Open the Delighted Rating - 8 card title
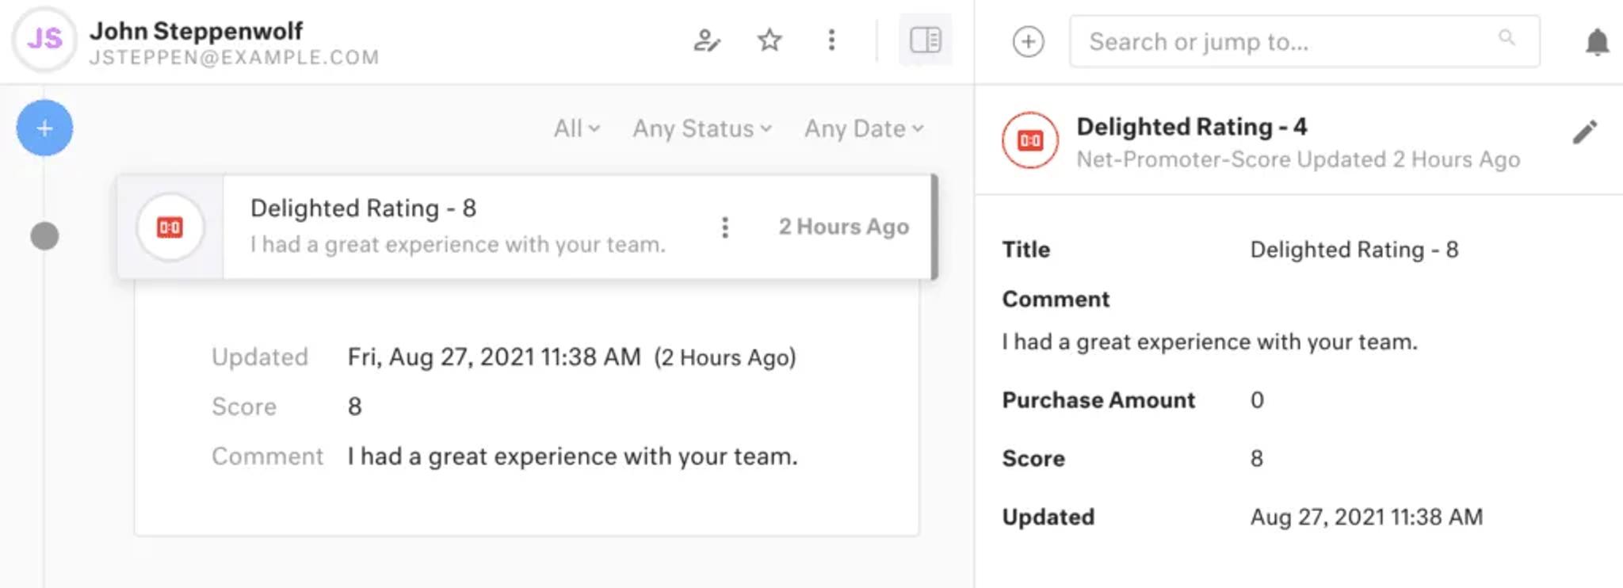Image resolution: width=1623 pixels, height=588 pixels. coord(363,208)
